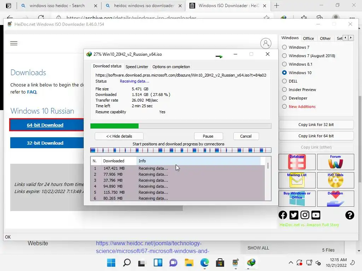Cancel the ISO download
This screenshot has height=271, width=362.
[246, 136]
